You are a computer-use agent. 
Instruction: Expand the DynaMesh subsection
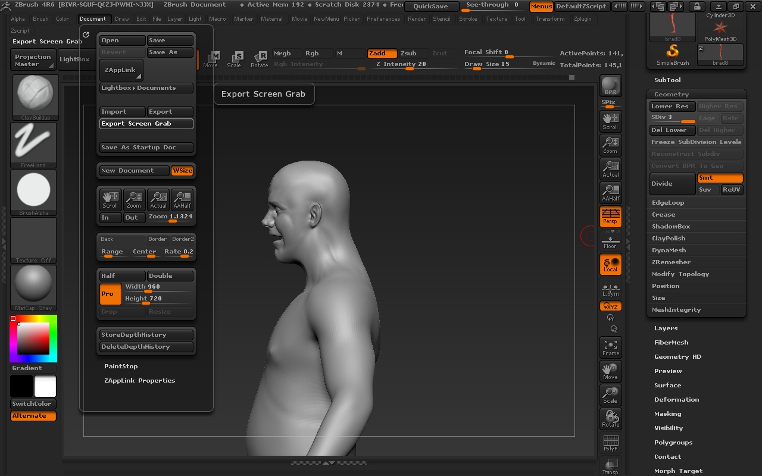point(669,250)
